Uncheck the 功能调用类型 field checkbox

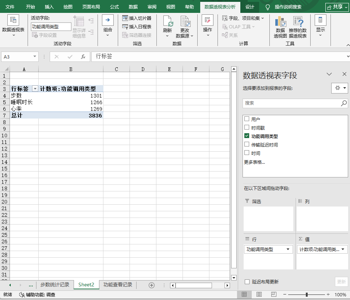click(x=247, y=136)
